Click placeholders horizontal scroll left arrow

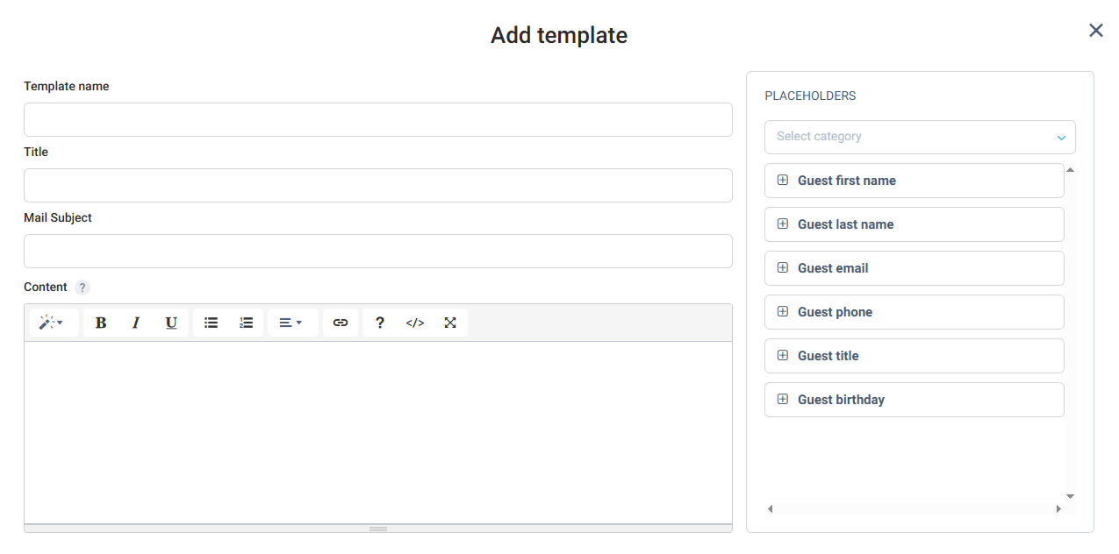pos(771,508)
